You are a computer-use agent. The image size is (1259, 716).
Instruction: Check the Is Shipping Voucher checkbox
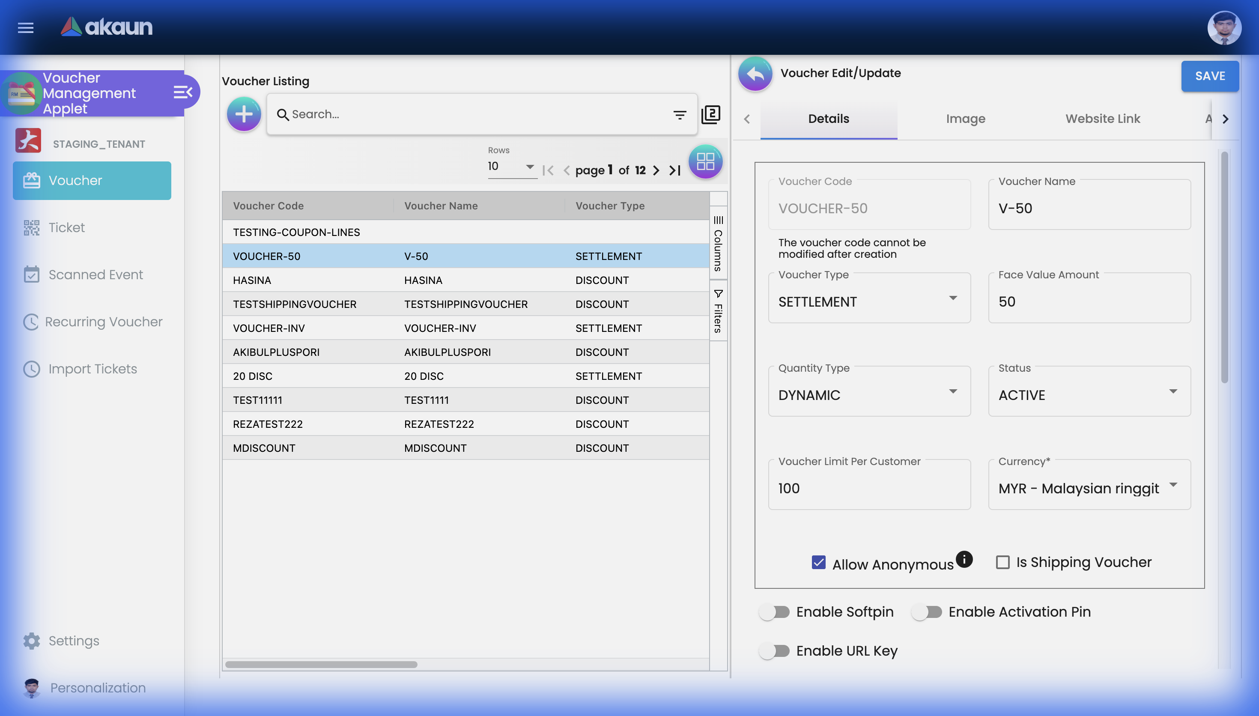click(1002, 562)
